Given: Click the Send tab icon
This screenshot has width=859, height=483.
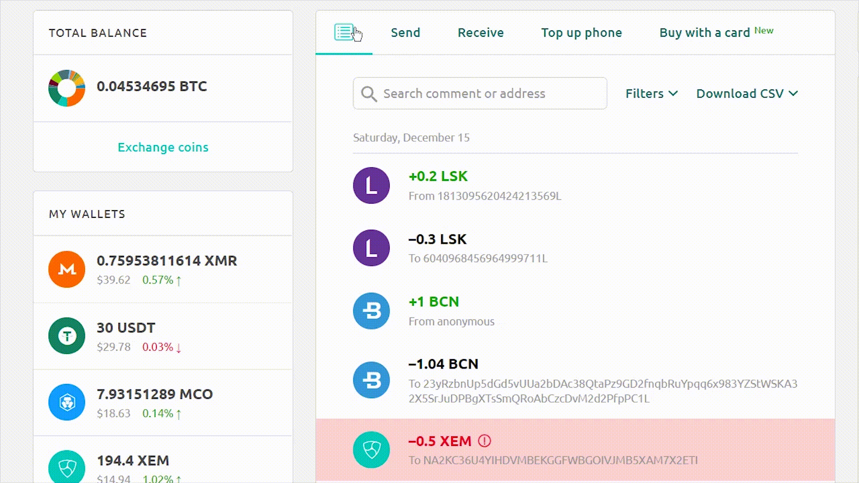Looking at the screenshot, I should click(x=406, y=32).
